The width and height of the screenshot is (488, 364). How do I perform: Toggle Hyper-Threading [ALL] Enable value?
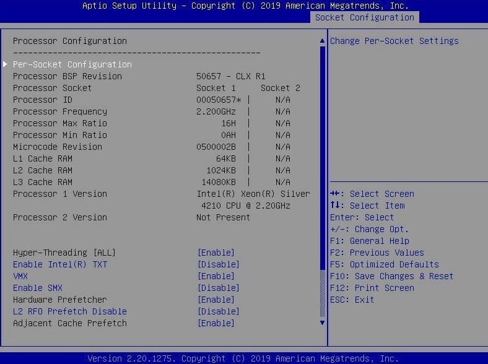(216, 253)
